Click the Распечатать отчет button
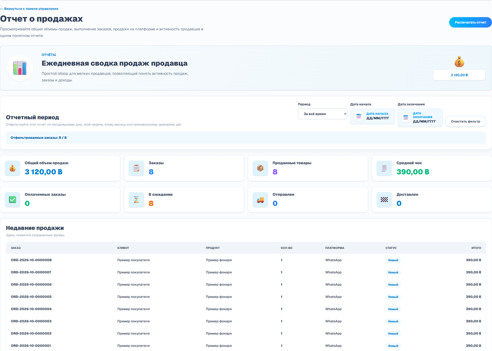This screenshot has width=492, height=351. click(470, 22)
